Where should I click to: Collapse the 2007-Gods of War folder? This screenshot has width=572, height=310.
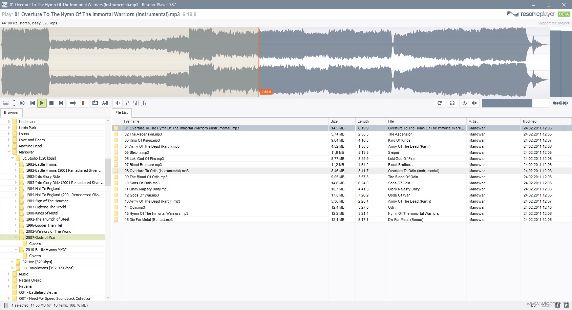point(16,237)
